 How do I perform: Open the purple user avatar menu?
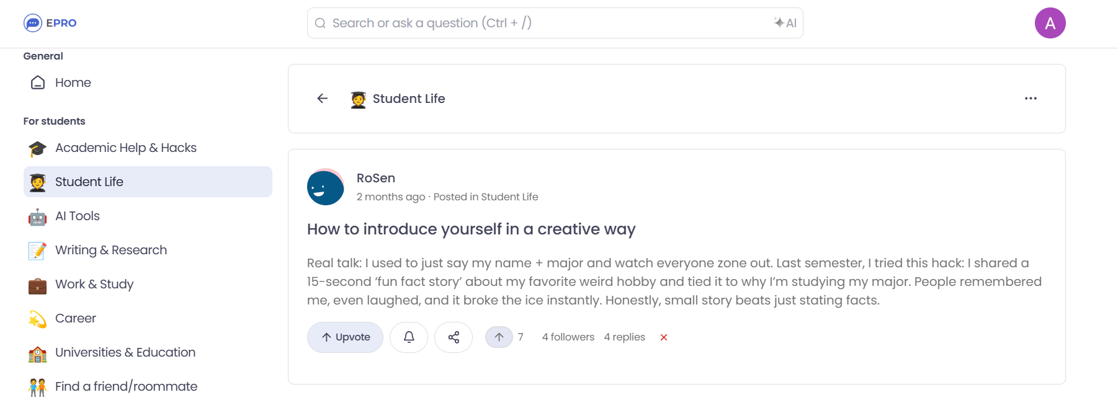coord(1050,23)
